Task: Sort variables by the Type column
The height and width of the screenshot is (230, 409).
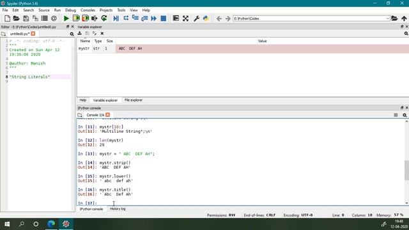Action: pyautogui.click(x=98, y=41)
